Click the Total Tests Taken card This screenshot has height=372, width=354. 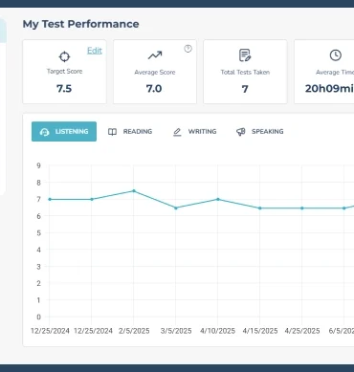(245, 72)
